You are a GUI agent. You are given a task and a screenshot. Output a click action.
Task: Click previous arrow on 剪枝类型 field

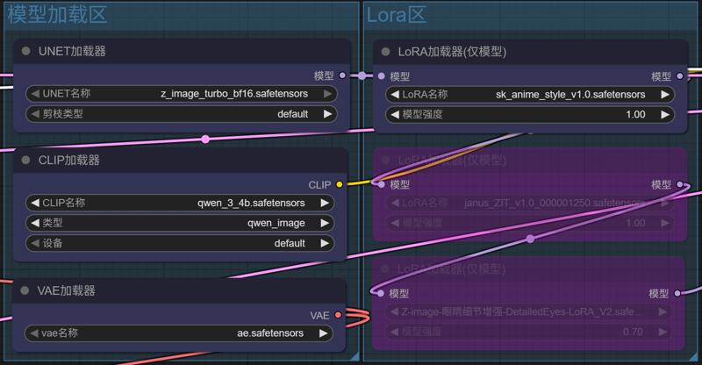tap(34, 114)
